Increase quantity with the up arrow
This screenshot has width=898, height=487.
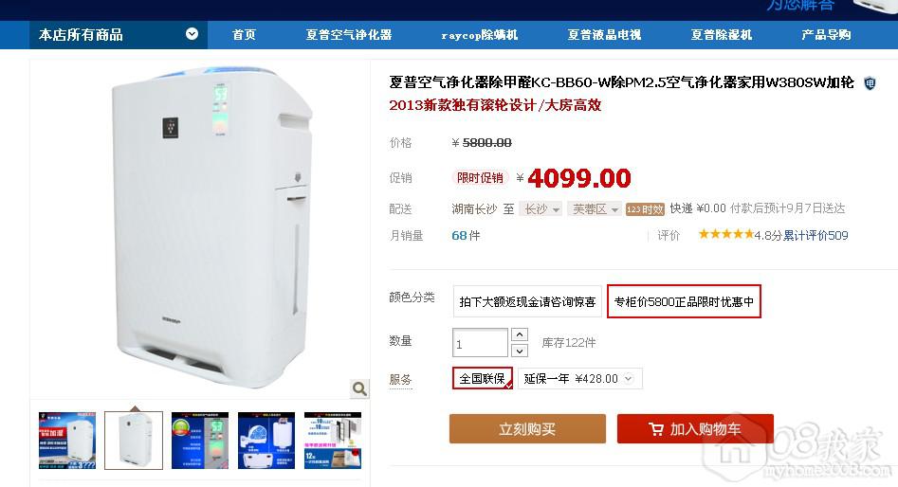click(x=519, y=334)
